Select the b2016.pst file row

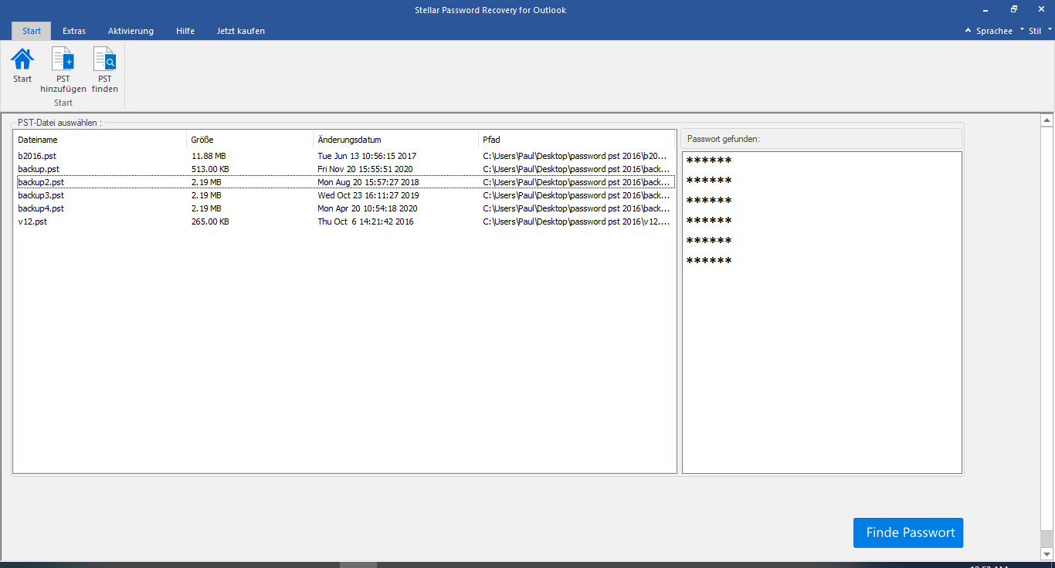[344, 156]
